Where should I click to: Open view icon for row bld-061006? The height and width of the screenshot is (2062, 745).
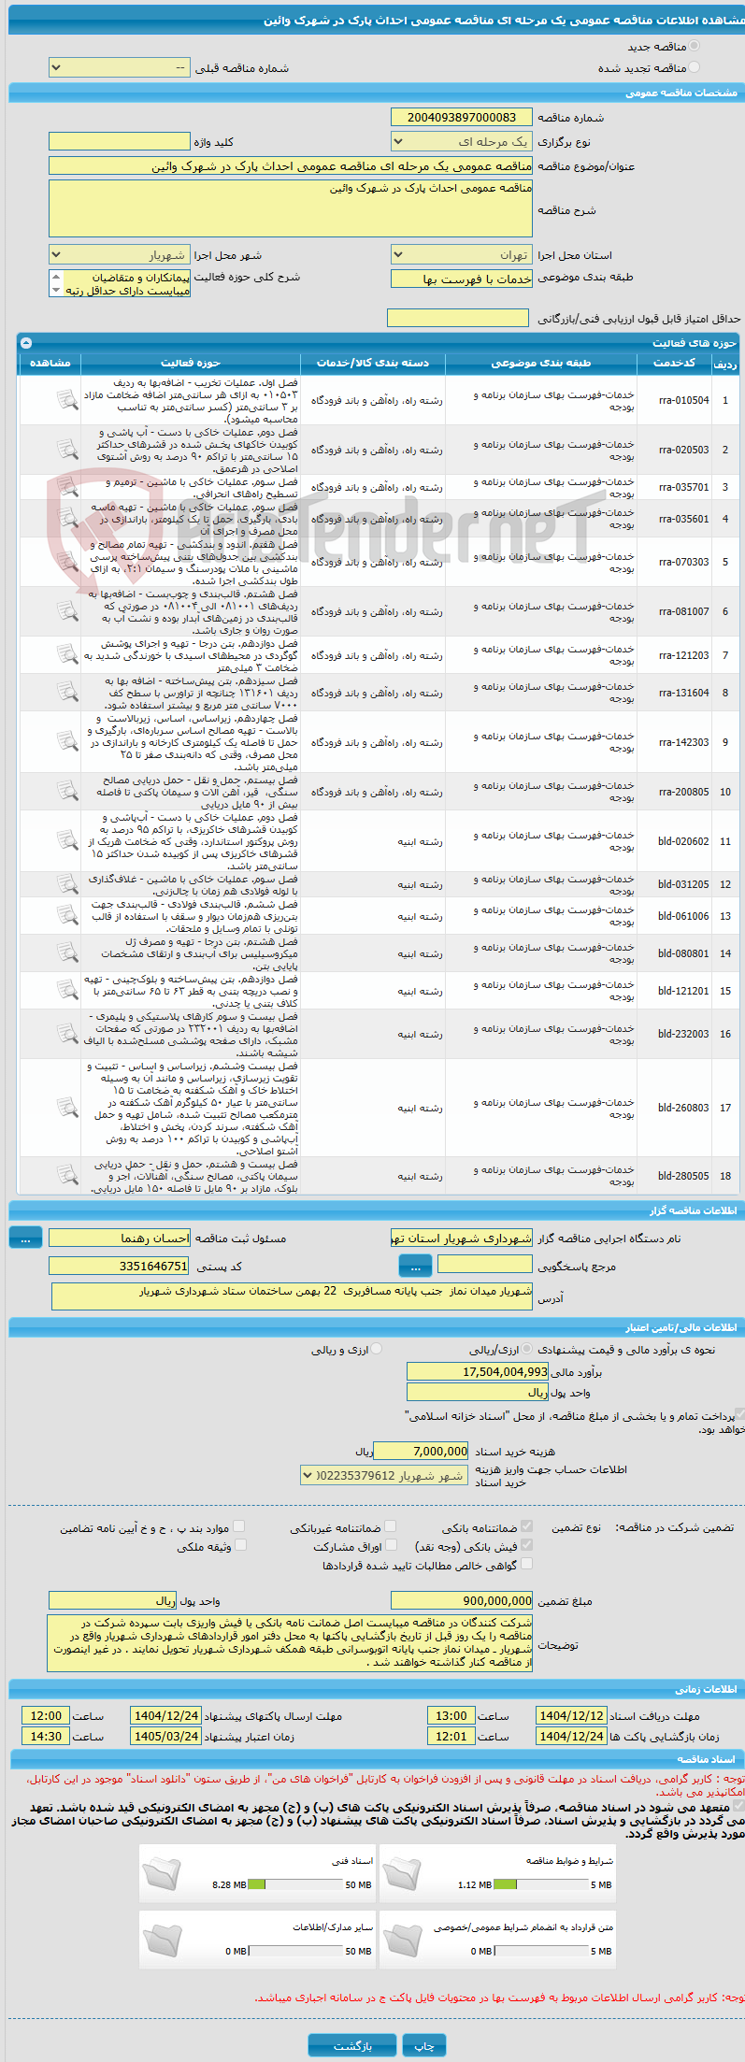pos(67,916)
